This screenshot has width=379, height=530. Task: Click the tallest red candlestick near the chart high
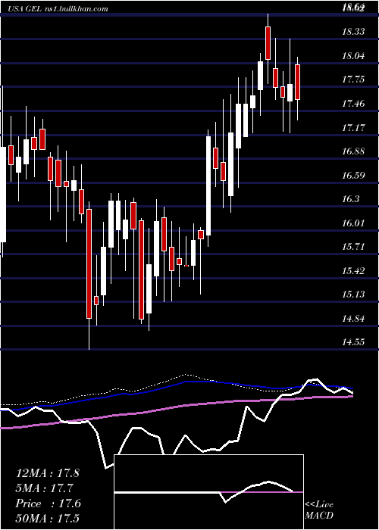pyautogui.click(x=268, y=43)
